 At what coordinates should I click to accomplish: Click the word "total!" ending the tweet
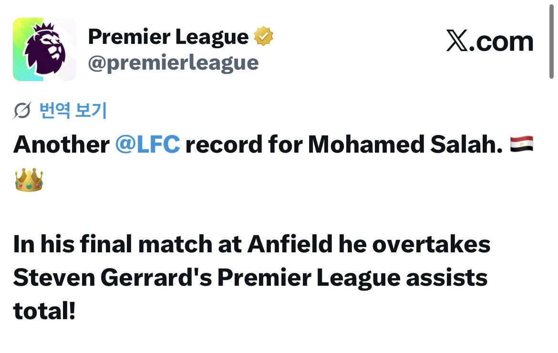pyautogui.click(x=44, y=311)
